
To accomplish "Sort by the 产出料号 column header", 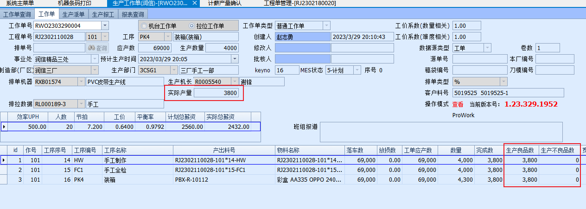I will 224,150.
